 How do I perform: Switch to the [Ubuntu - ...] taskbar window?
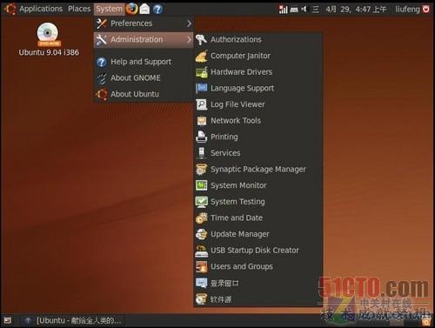[x=72, y=320]
